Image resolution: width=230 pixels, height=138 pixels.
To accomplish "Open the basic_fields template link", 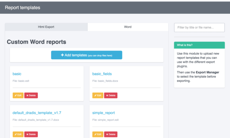I will 102,74.
